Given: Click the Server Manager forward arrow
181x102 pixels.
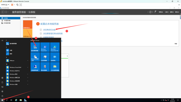Looking at the screenshot, I should tap(6, 12).
